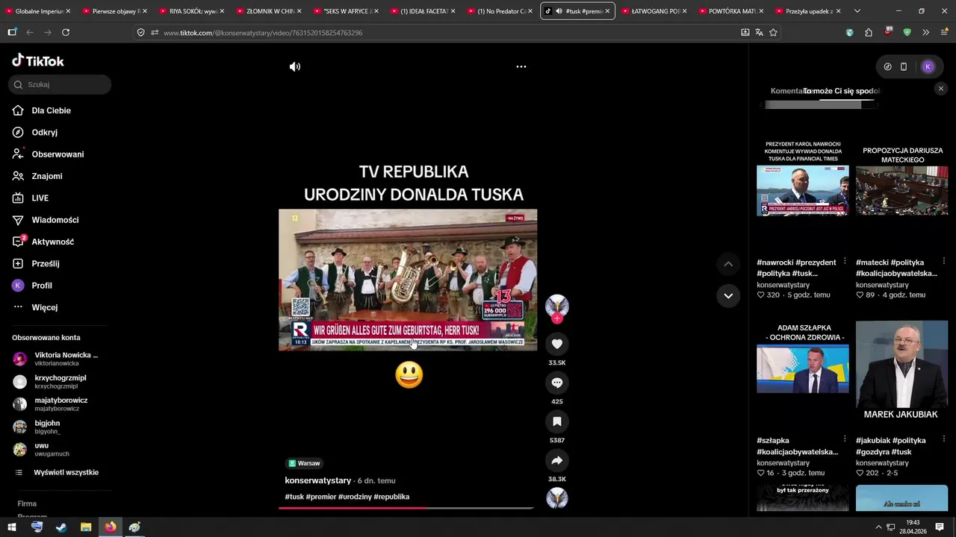Viewport: 956px width, 537px height.
Task: Save the video with the bookmark icon
Action: coord(557,421)
